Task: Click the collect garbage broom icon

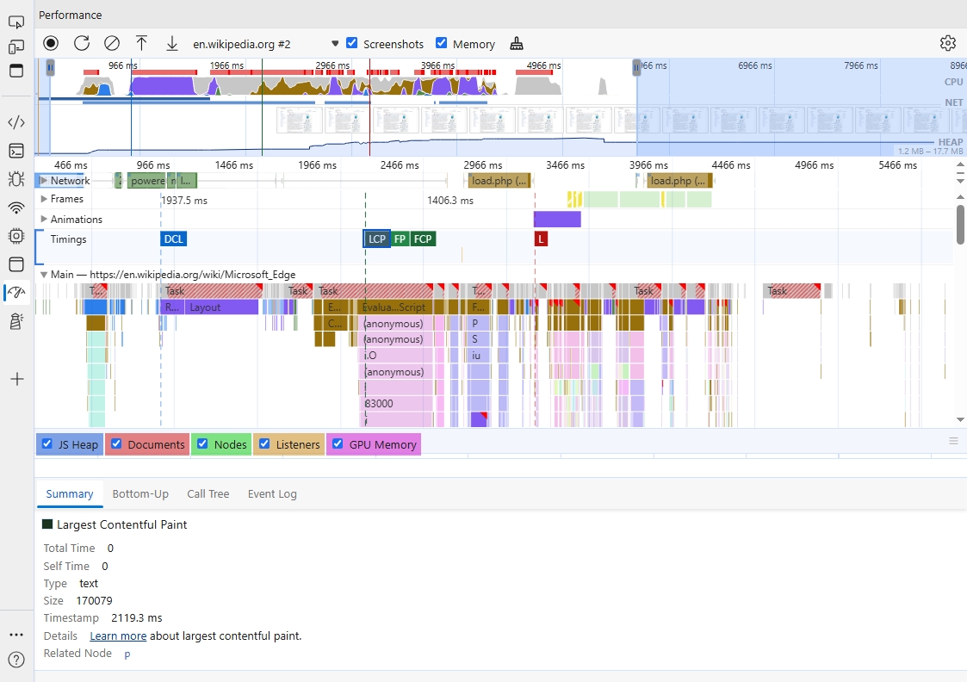Action: (x=517, y=44)
